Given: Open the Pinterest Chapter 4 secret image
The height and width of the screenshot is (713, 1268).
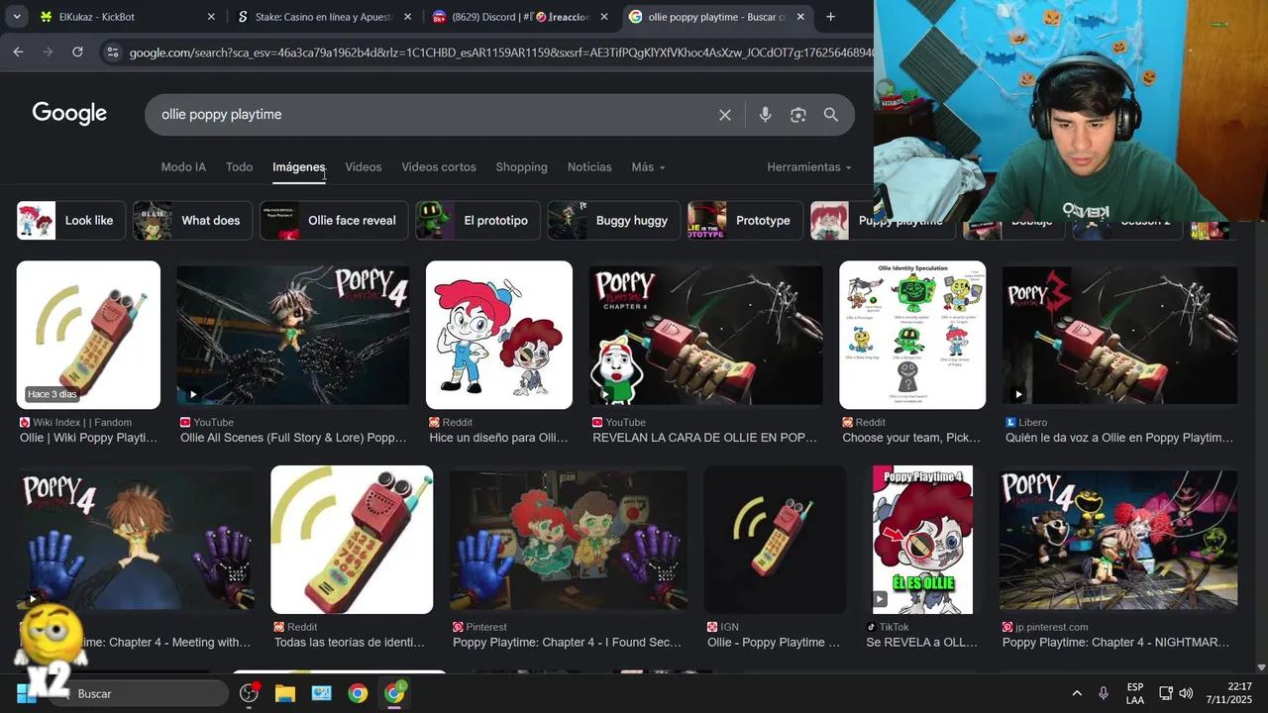Looking at the screenshot, I should [569, 540].
